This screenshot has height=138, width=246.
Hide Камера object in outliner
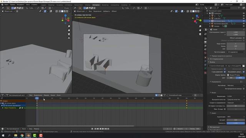point(244,26)
